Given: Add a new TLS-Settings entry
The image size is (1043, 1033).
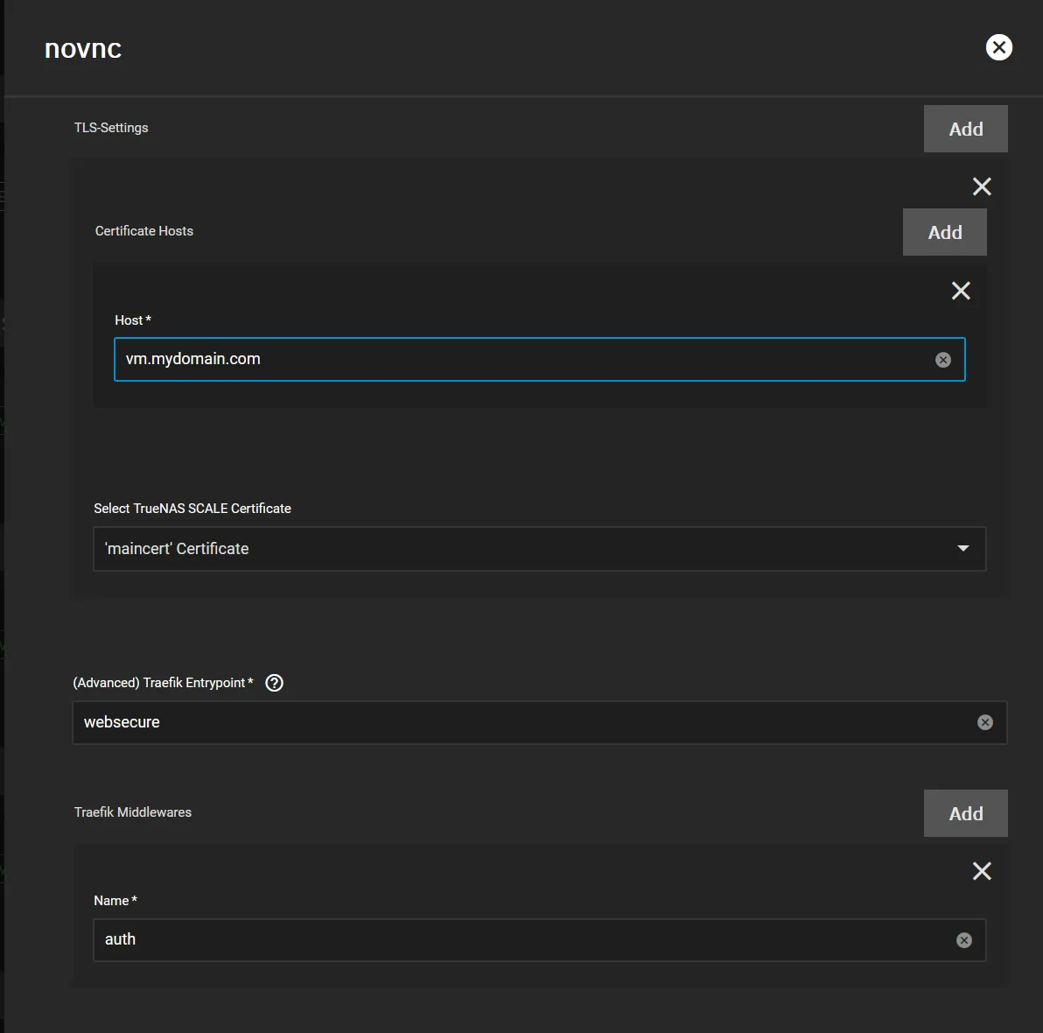Looking at the screenshot, I should pos(965,129).
